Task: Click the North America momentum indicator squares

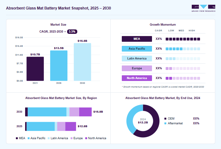Action: [183, 78]
